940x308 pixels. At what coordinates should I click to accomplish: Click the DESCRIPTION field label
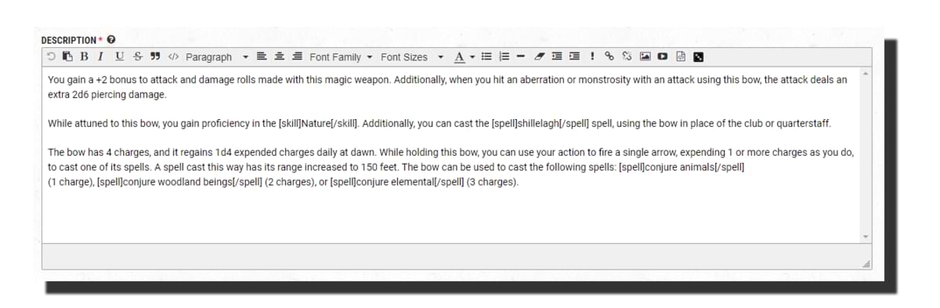tap(69, 40)
